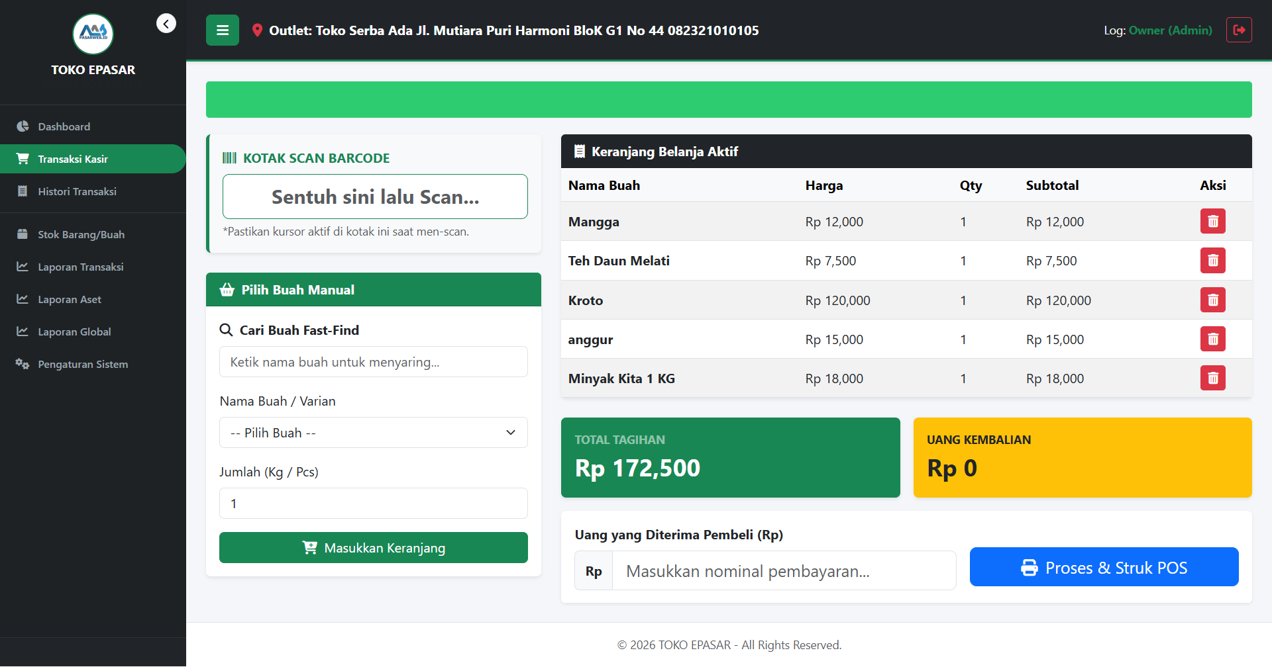
Task: Click the TOKO EPASAR logo
Action: (x=93, y=34)
